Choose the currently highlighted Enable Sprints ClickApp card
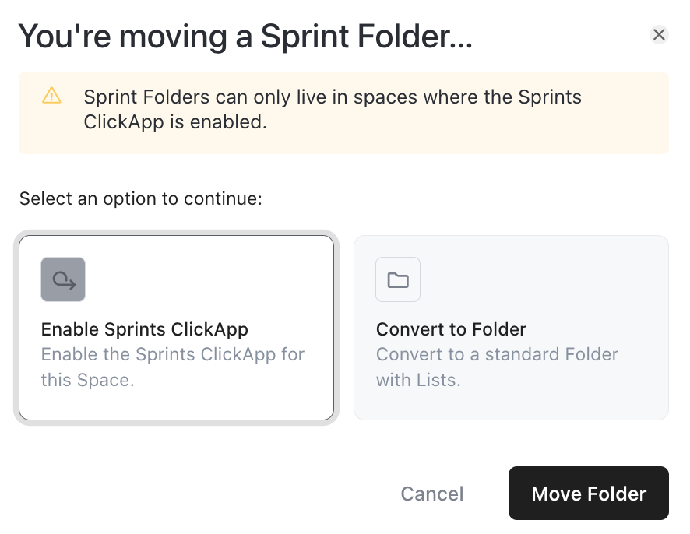This screenshot has width=690, height=534. point(176,327)
